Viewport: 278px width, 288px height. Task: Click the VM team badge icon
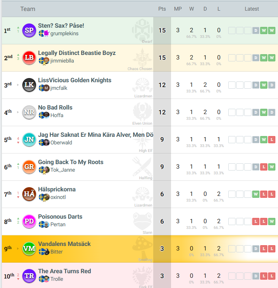[29, 249]
